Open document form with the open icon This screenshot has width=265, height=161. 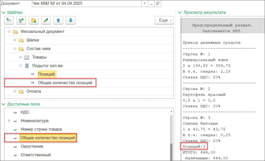(158, 4)
